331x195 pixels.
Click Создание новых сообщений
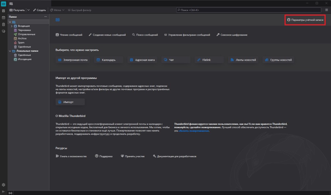(x=107, y=35)
